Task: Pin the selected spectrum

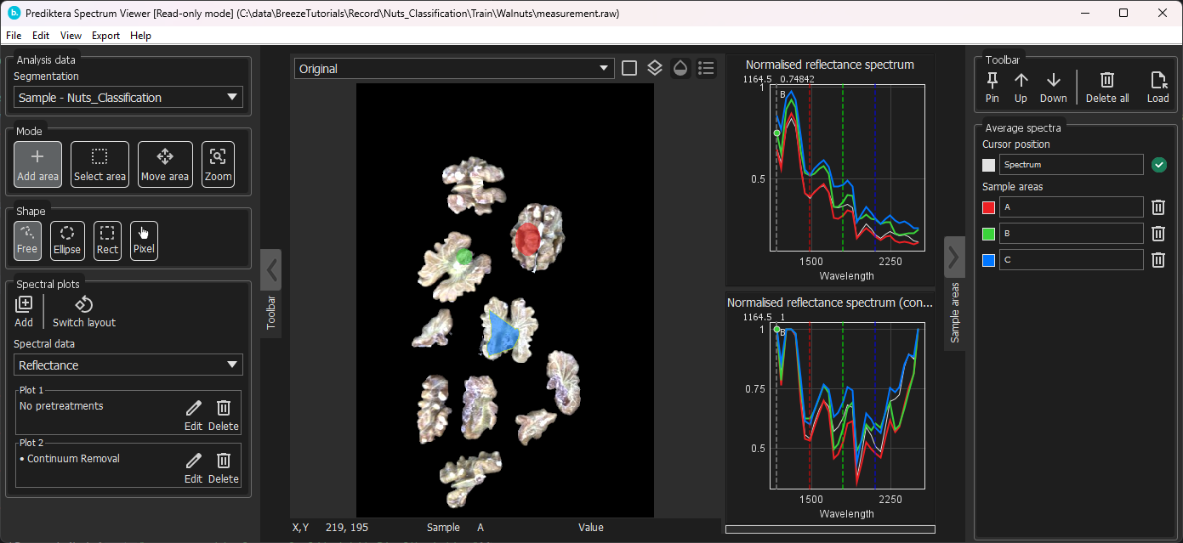Action: click(992, 88)
